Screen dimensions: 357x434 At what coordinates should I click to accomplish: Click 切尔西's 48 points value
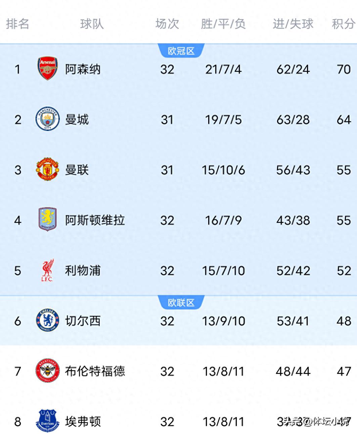pos(344,321)
